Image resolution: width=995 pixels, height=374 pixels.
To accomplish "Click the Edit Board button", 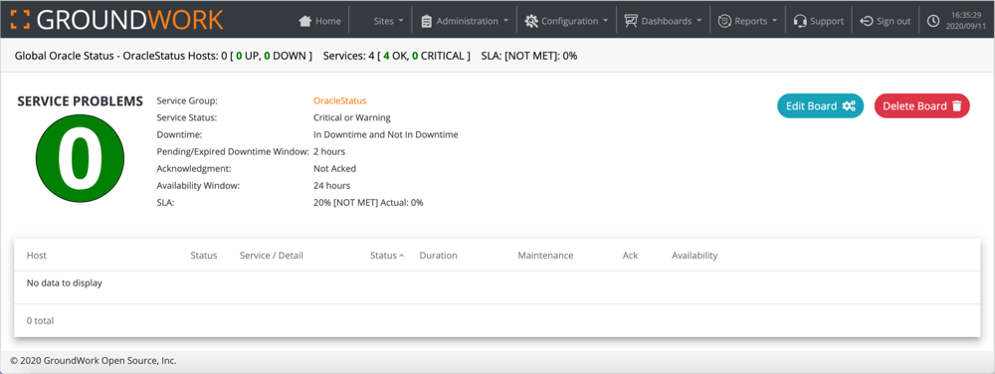I will pos(821,105).
